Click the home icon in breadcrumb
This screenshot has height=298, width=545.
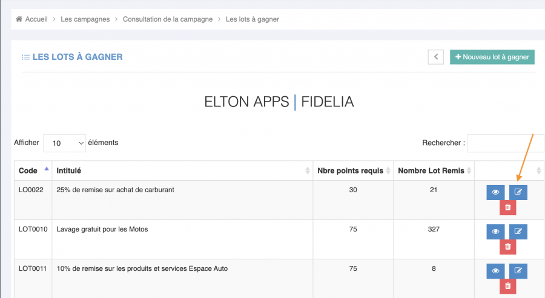(20, 19)
